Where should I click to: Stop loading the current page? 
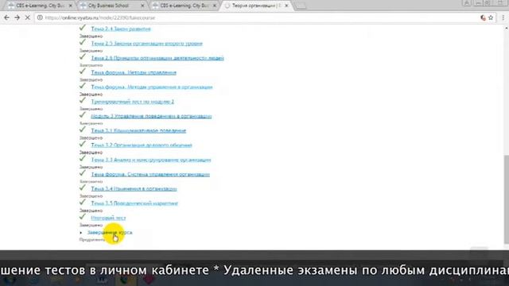tap(28, 17)
